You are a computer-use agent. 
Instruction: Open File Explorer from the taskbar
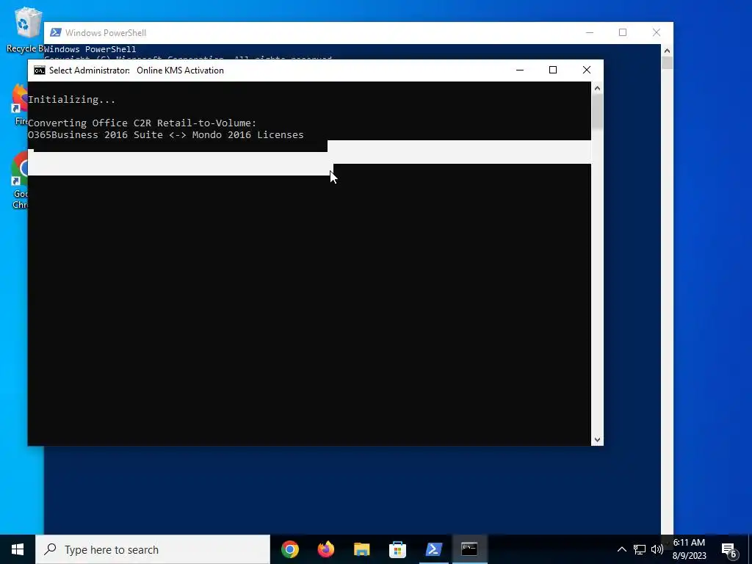[x=361, y=549]
